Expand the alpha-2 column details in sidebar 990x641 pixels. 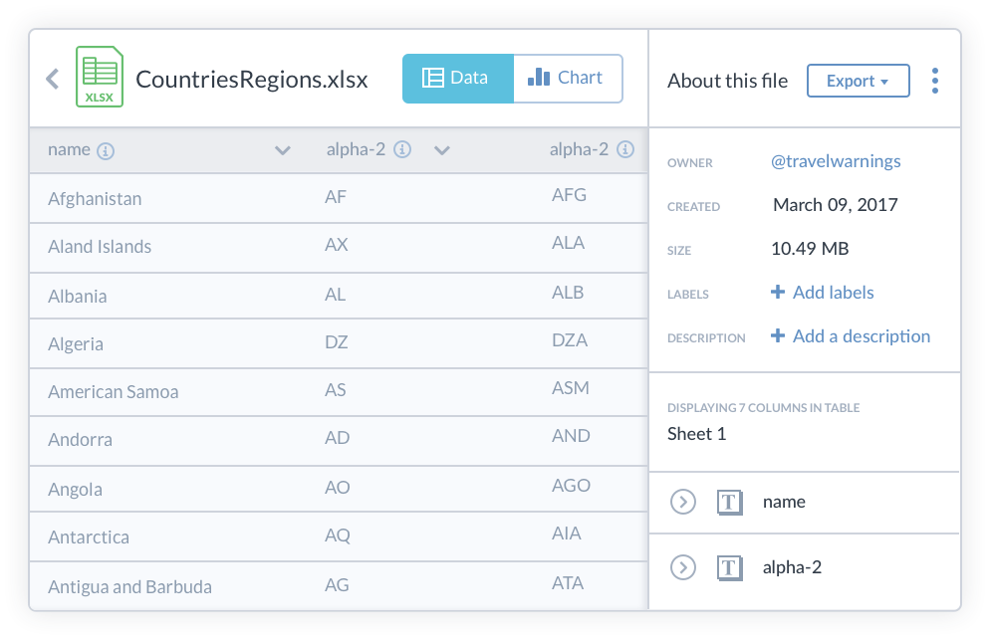pos(682,568)
